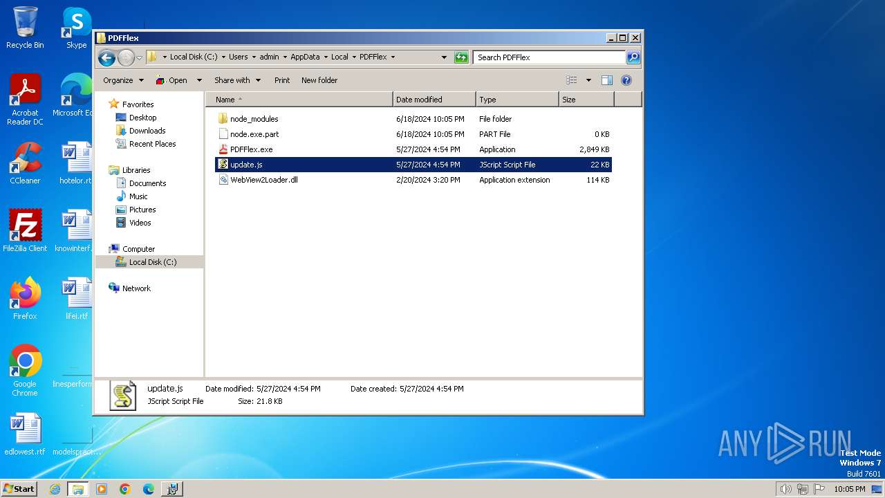Click the Search PDFFlex input field
The height and width of the screenshot is (498, 885).
click(x=549, y=57)
